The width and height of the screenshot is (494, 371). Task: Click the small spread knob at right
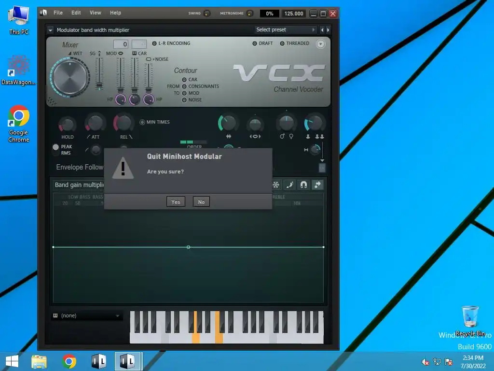[x=315, y=150]
